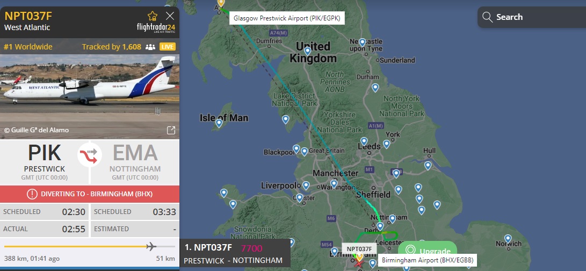Click the red aircraft icon near Birmingham
The image size is (586, 271).
pos(359,264)
